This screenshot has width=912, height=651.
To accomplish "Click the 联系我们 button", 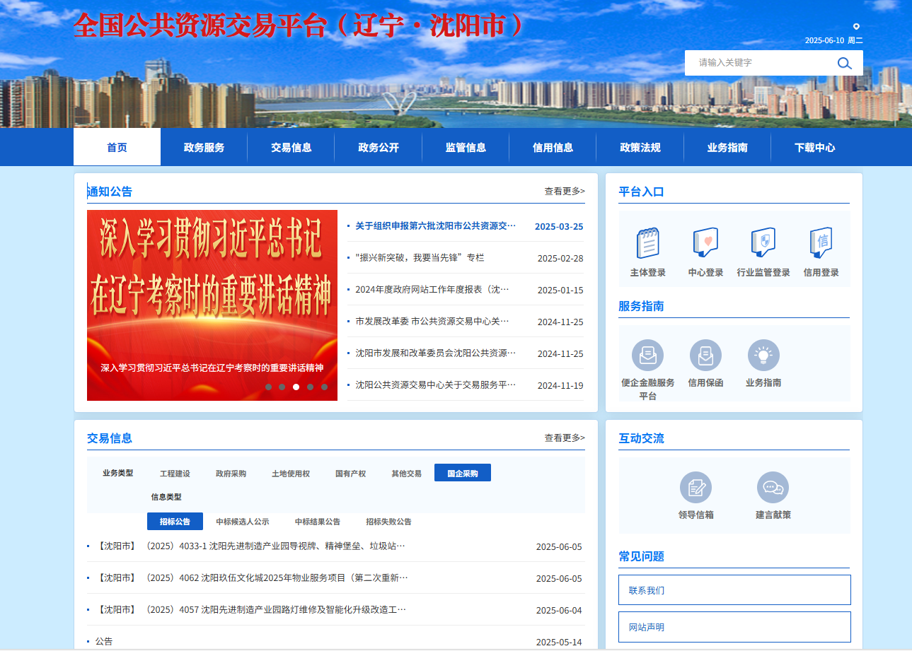I will click(x=734, y=590).
